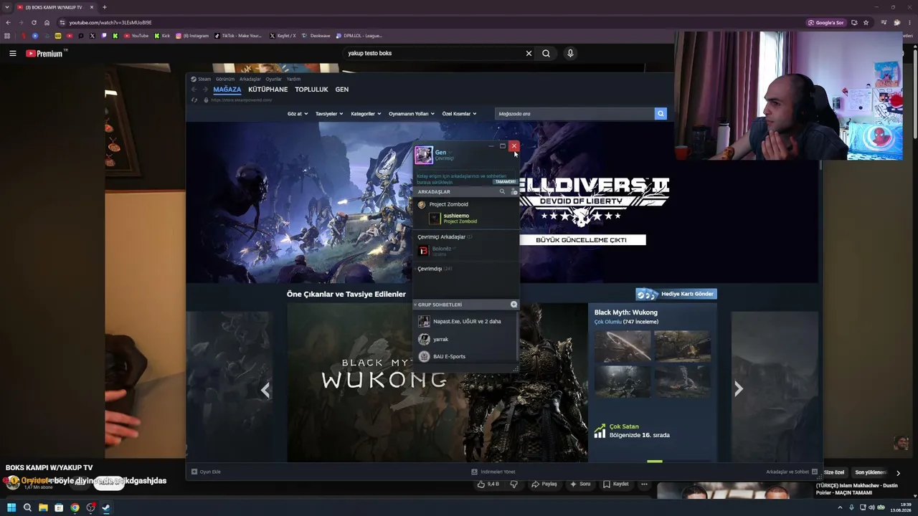
Task: Open Windows taskbar search
Action: pos(27,508)
